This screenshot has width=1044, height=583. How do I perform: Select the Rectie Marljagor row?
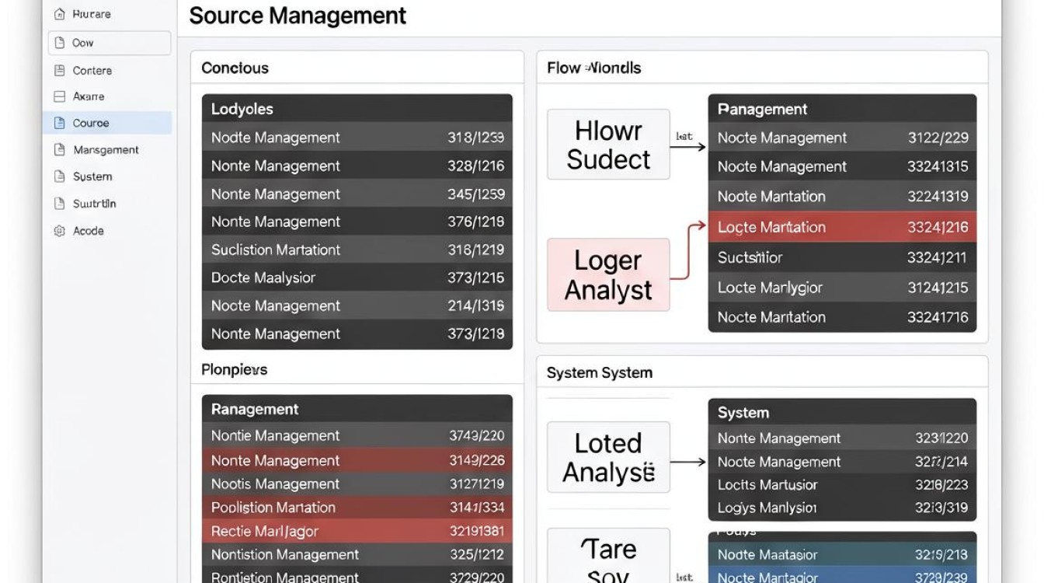357,531
